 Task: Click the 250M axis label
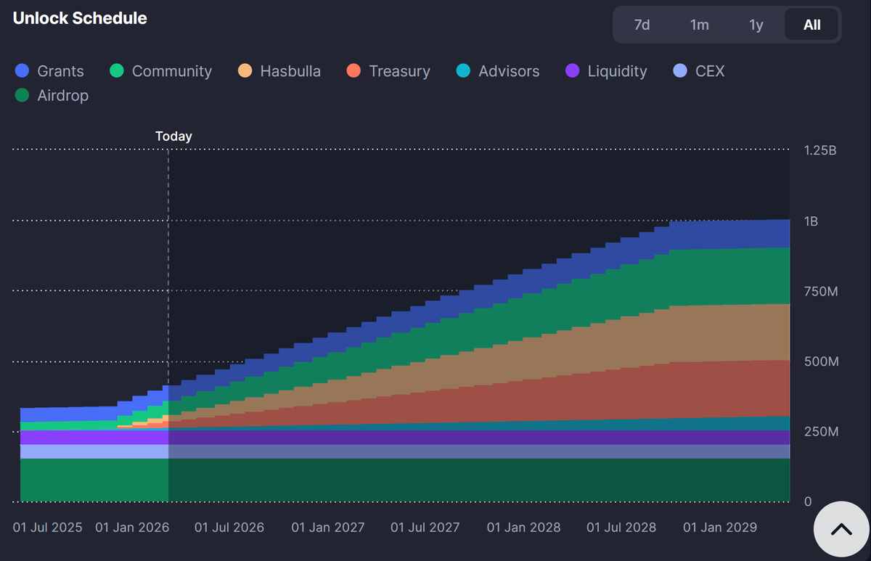[x=821, y=432]
